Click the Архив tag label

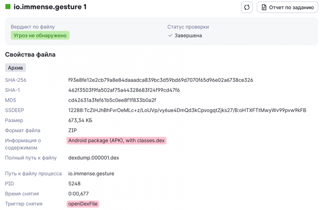coord(15,68)
